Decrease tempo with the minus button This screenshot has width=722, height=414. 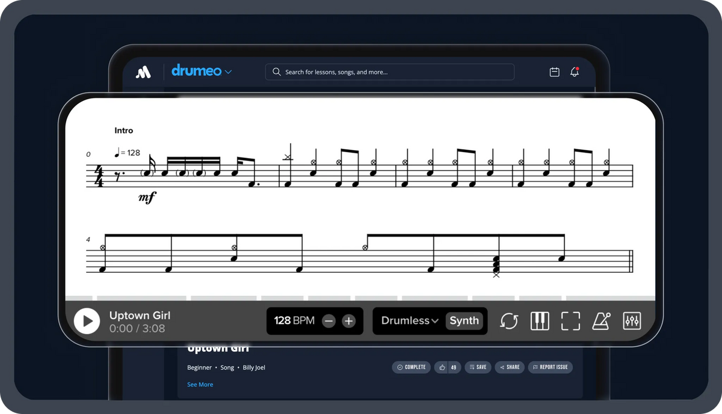coord(329,321)
